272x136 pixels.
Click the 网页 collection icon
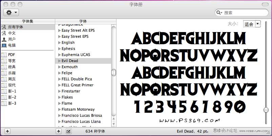[4, 79]
